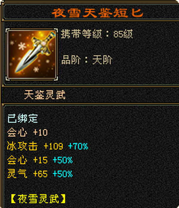
Task: Select the 夜雪天鉴短匕 title text
Action: pyautogui.click(x=98, y=13)
